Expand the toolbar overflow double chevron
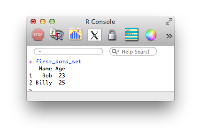This screenshot has height=138, width=201. [x=169, y=36]
